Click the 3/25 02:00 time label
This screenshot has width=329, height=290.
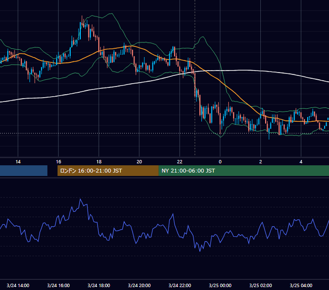261,285
